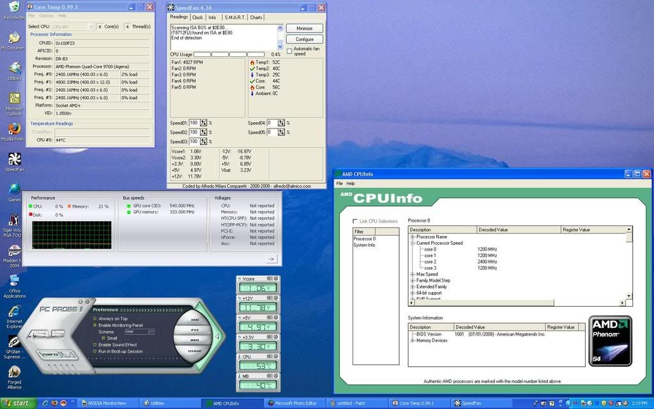This screenshot has width=654, height=409.
Task: Open the Recycle Bin desktop icon
Action: [15, 7]
